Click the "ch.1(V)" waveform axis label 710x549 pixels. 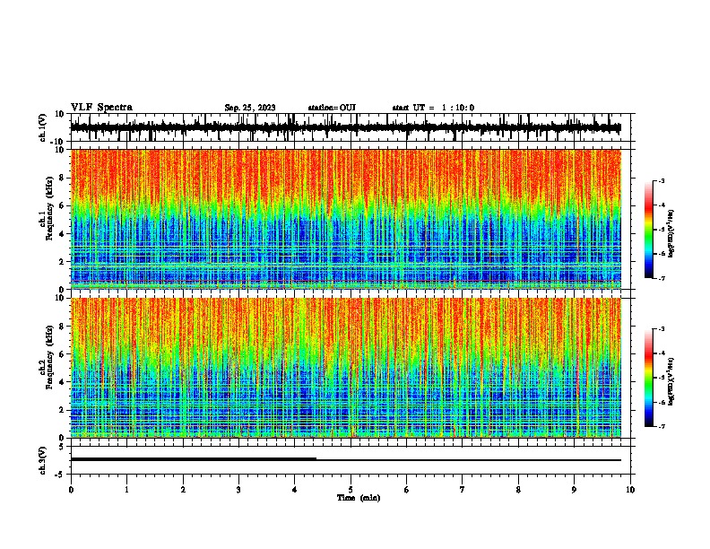point(43,127)
